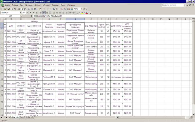The image size is (195, 122).
Task: Open the font color dropdown arrow
Action: [x=89, y=13]
